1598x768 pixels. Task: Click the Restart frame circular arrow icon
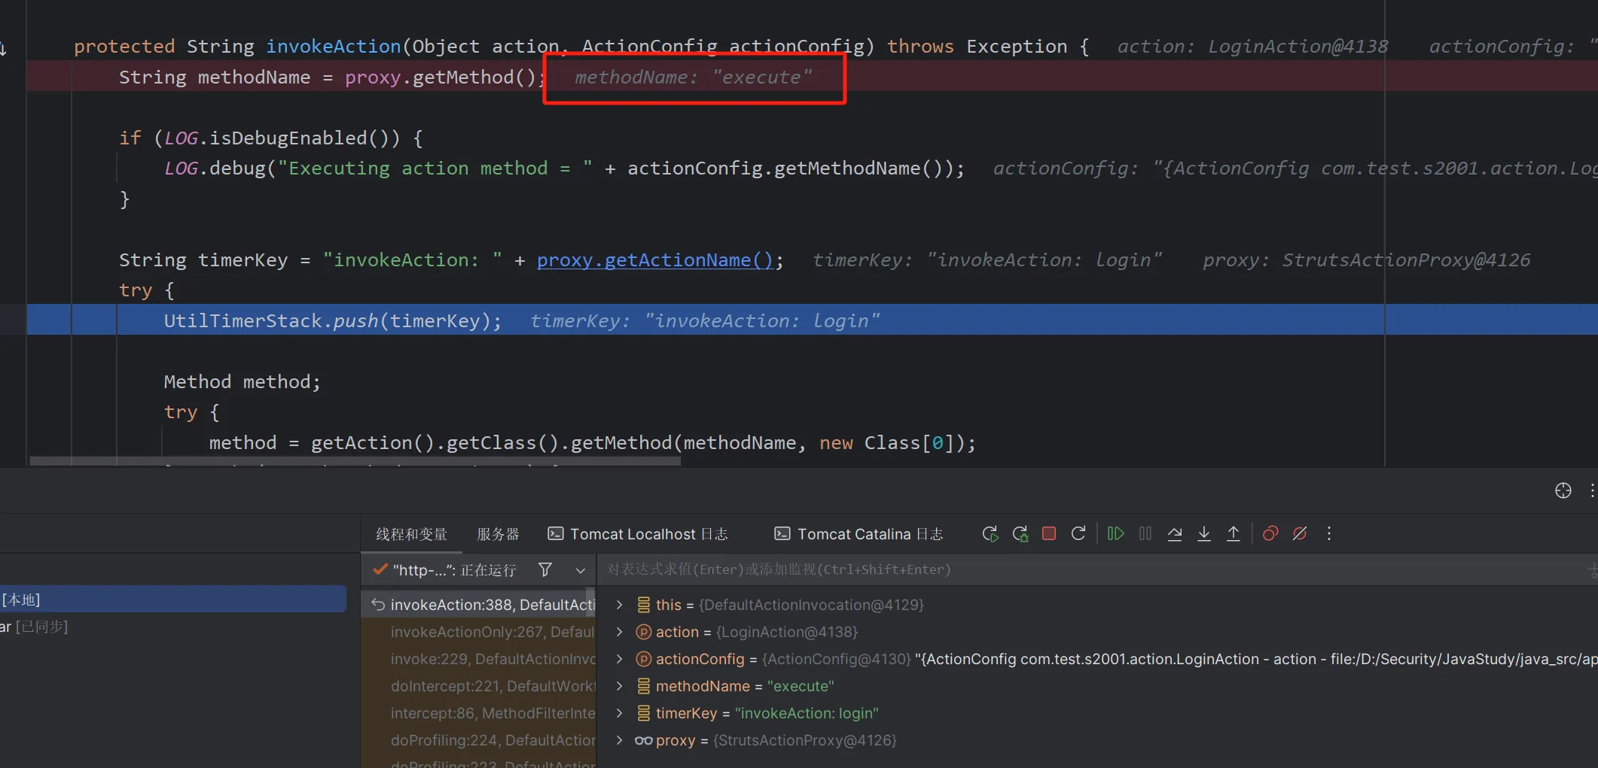coord(1078,533)
